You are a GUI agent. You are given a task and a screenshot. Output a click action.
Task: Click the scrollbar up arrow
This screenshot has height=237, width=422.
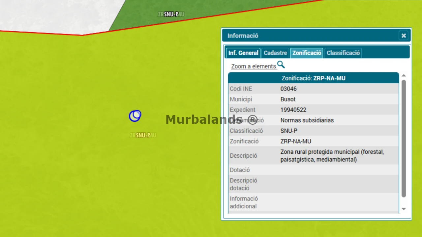pos(404,76)
